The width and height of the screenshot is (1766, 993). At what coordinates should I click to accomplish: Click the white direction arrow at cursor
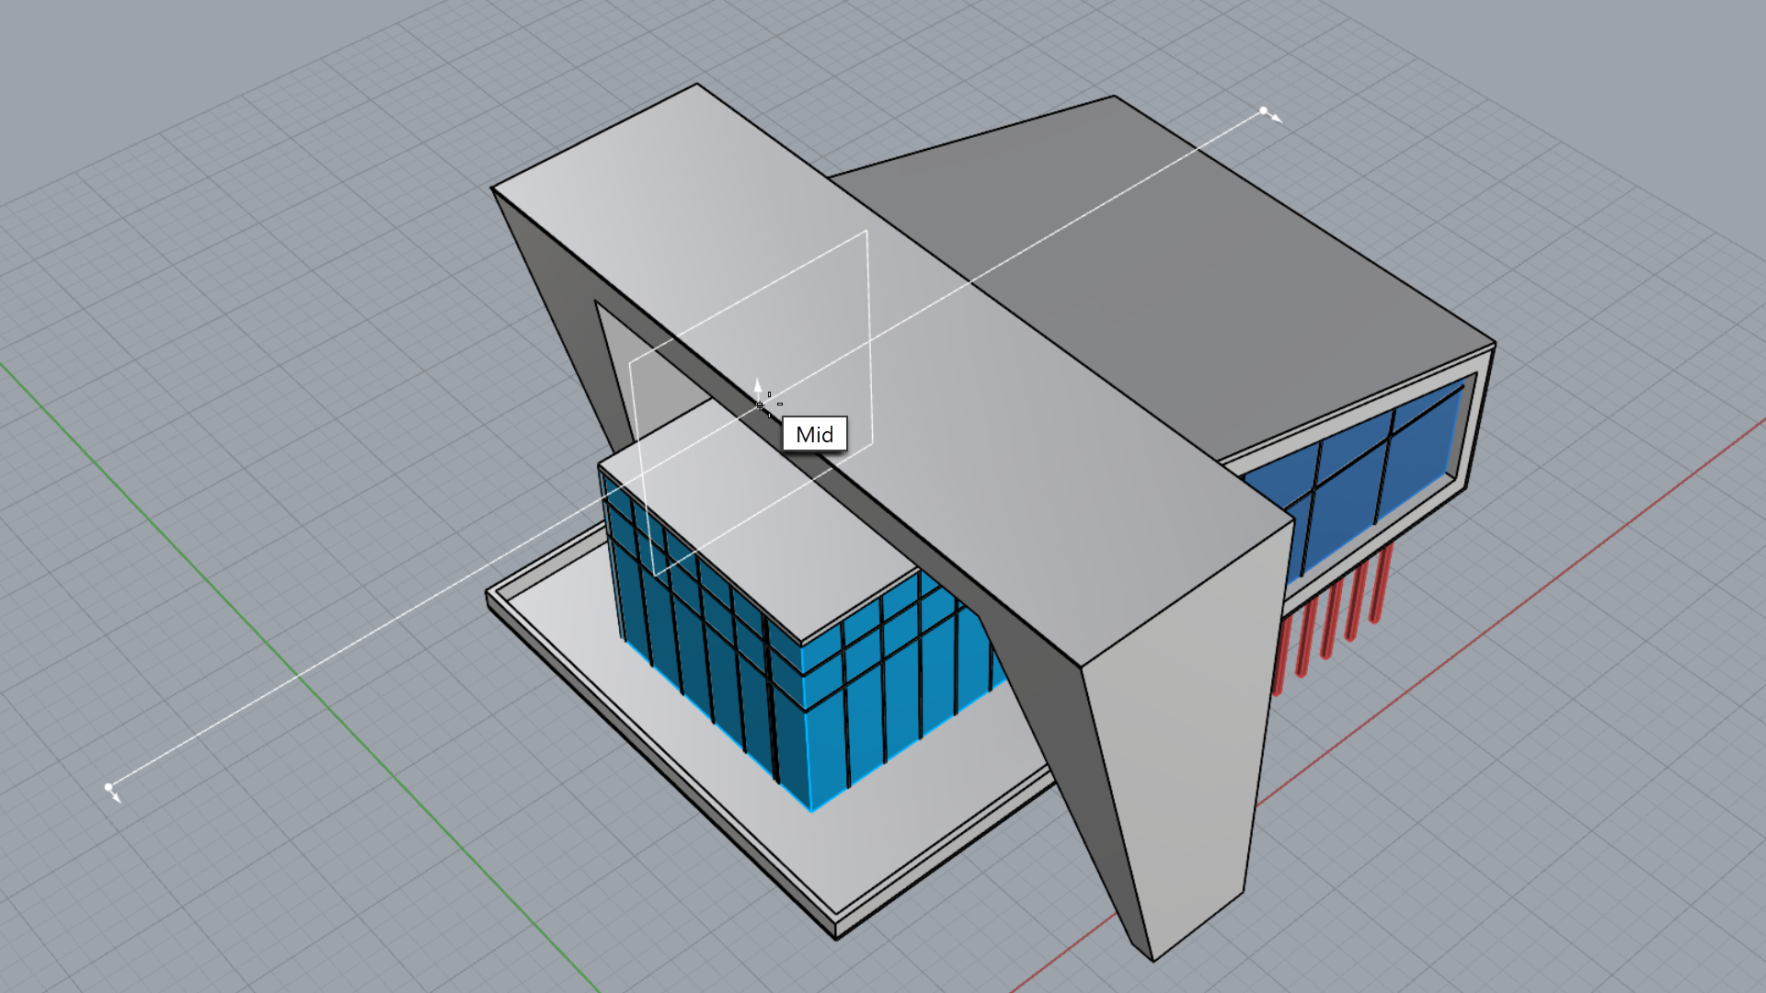coord(758,386)
